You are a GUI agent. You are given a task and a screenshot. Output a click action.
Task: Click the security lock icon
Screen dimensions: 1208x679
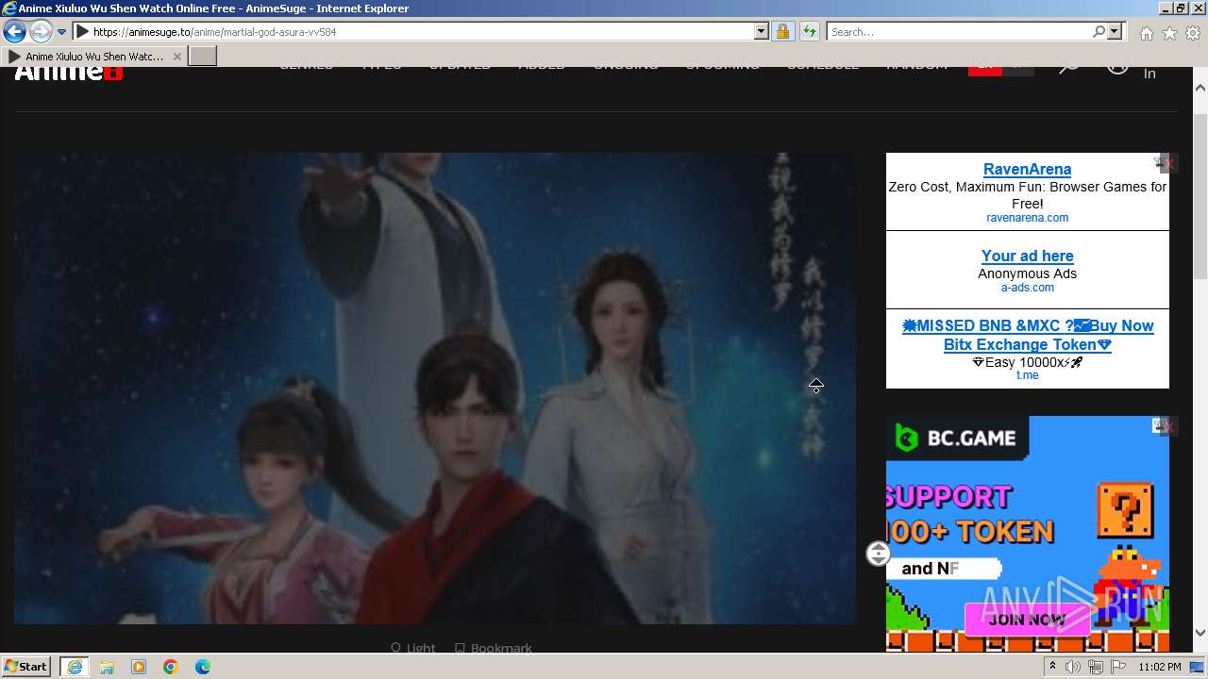782,31
